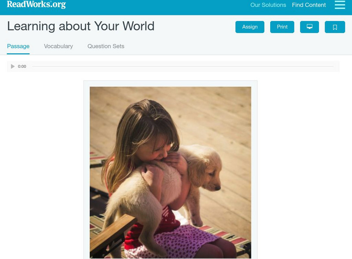Open the Find Content link
Viewport: 352px width, 259px height.
[x=309, y=5]
